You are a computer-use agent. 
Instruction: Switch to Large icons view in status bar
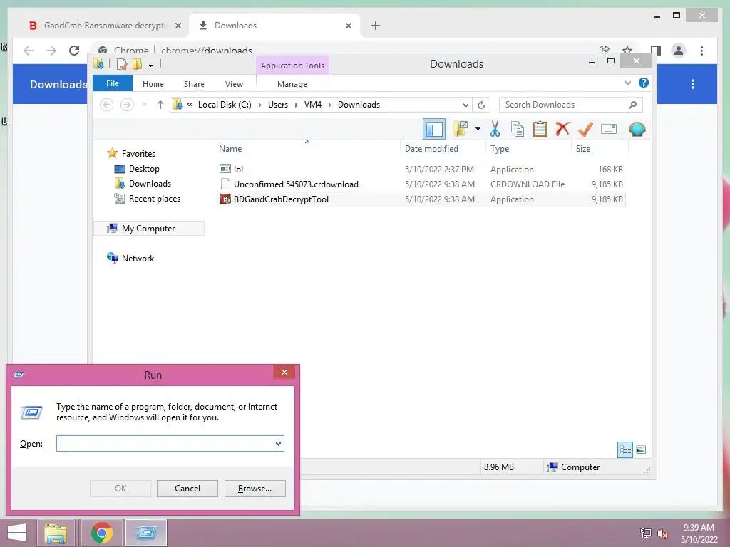641,449
